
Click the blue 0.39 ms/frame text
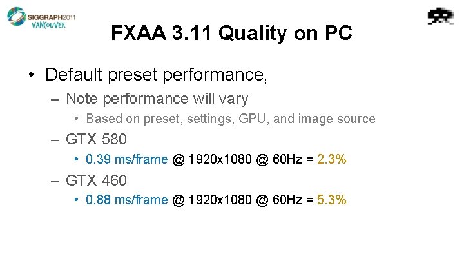coord(127,159)
